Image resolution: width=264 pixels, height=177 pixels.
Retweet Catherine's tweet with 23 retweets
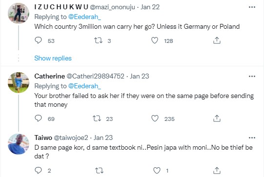(97, 118)
